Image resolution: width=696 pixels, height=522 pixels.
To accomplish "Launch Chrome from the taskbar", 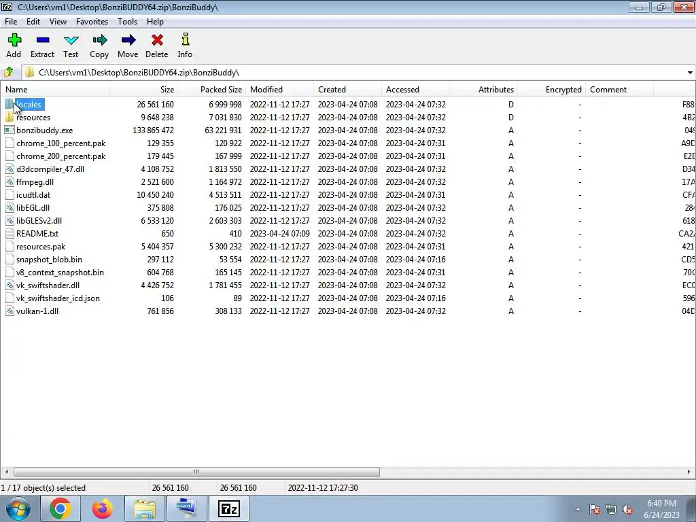I will (60, 508).
